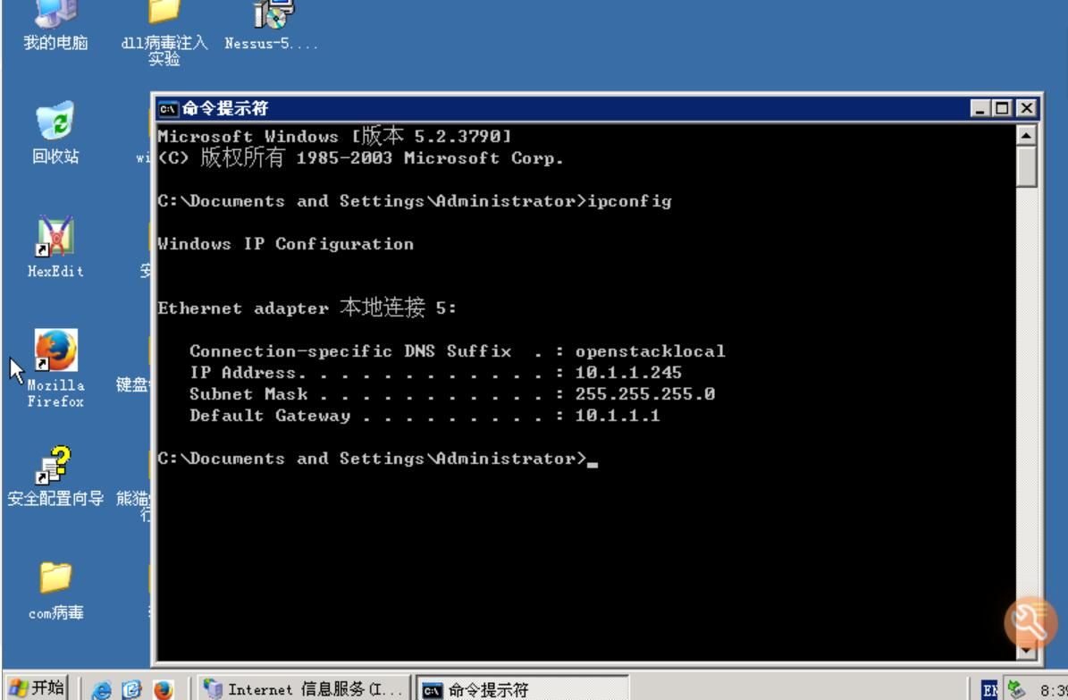Click the Windows IP Configuration line
This screenshot has width=1068, height=700.
285,244
